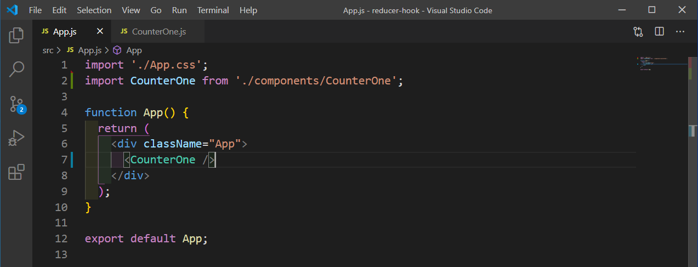Split the editor to the right
Screen dimensions: 698x267
tap(659, 32)
